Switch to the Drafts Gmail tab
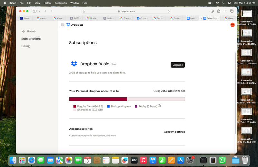The height and width of the screenshot is (167, 258). (92, 18)
